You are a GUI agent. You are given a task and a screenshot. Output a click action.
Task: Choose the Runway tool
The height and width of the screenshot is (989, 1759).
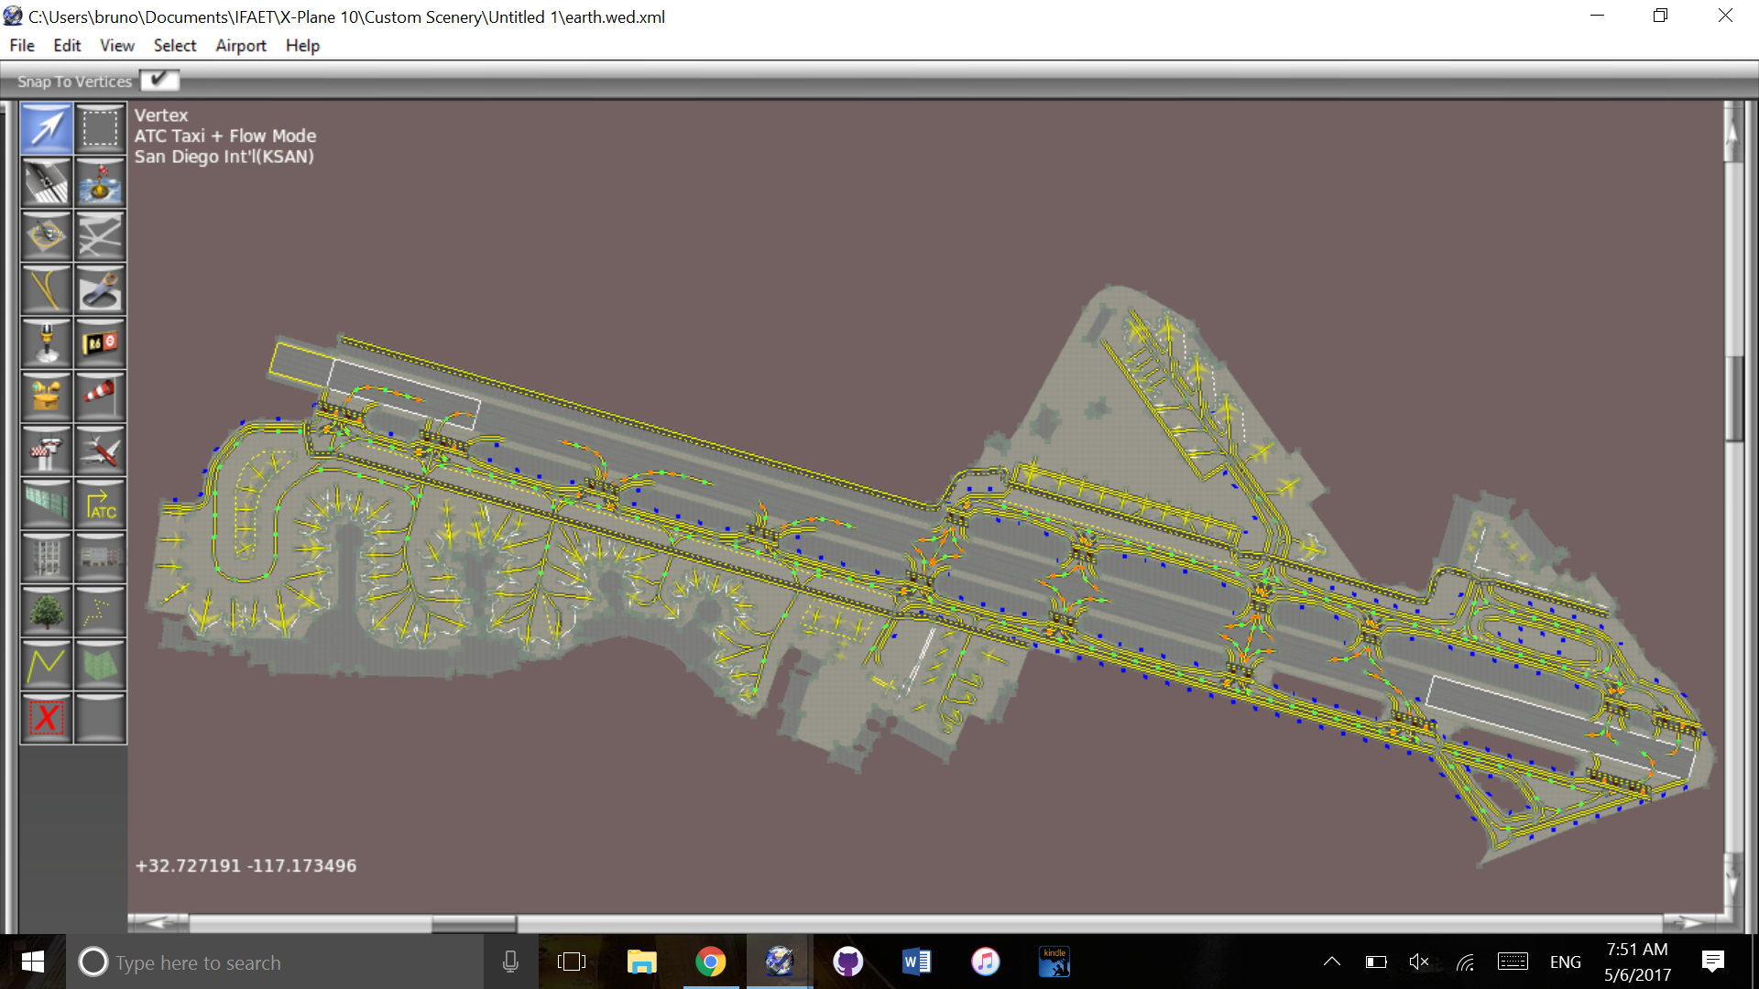pyautogui.click(x=46, y=182)
